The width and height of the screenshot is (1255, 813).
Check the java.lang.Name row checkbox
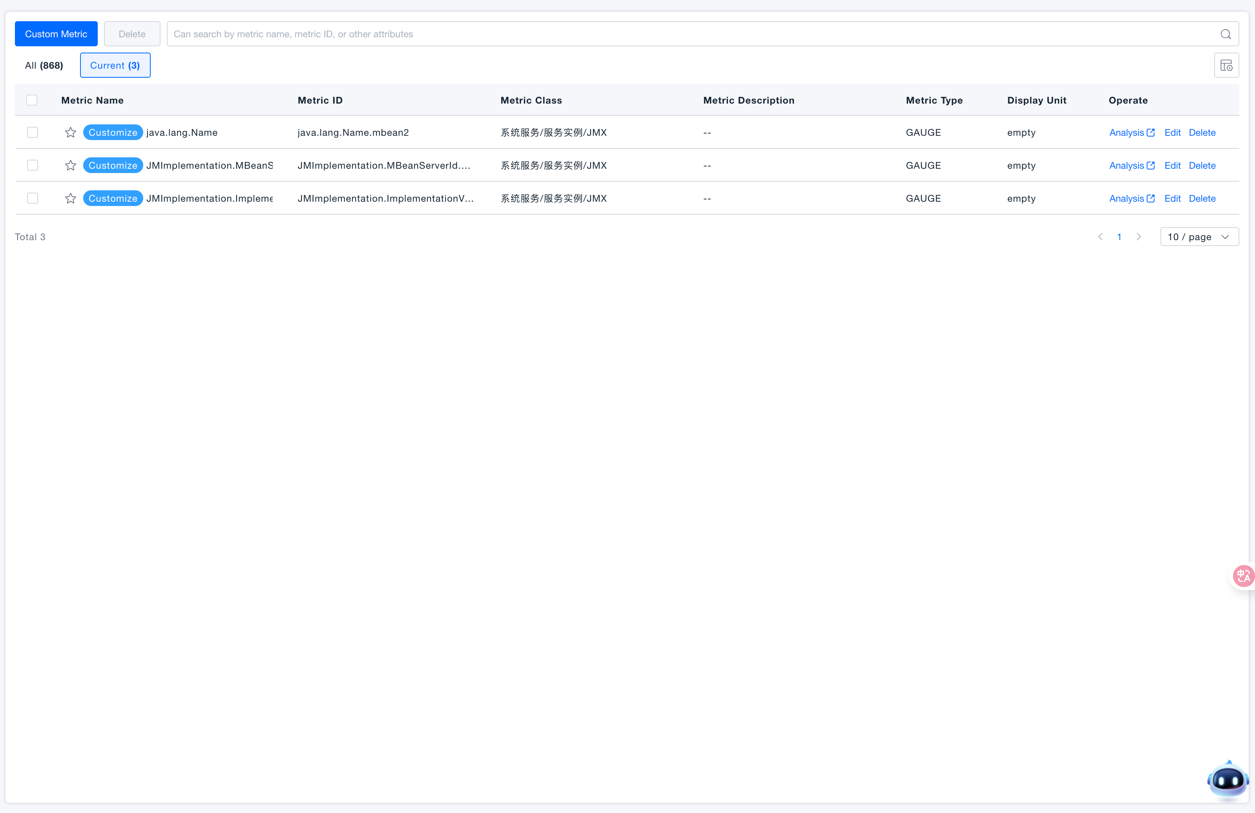point(33,132)
